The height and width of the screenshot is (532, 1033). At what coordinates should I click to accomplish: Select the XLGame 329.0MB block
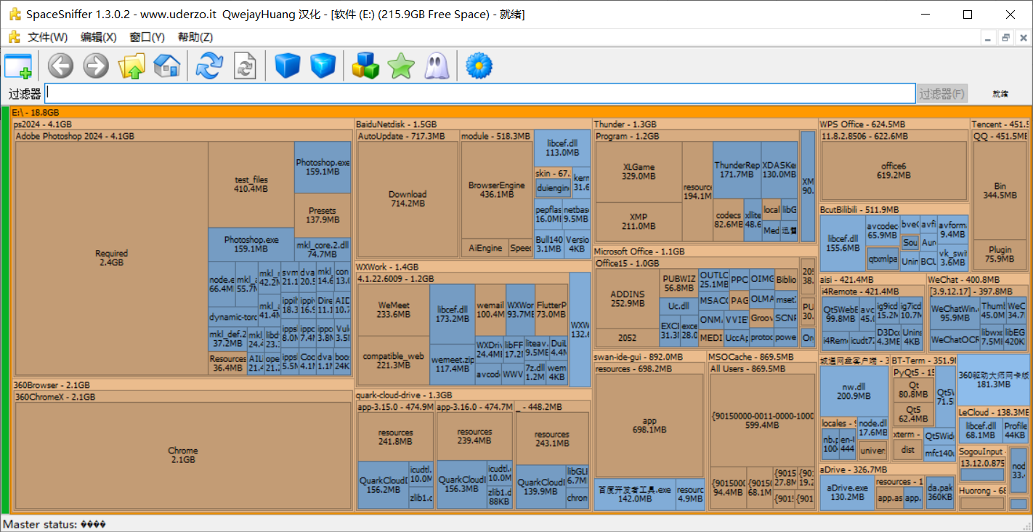(639, 172)
